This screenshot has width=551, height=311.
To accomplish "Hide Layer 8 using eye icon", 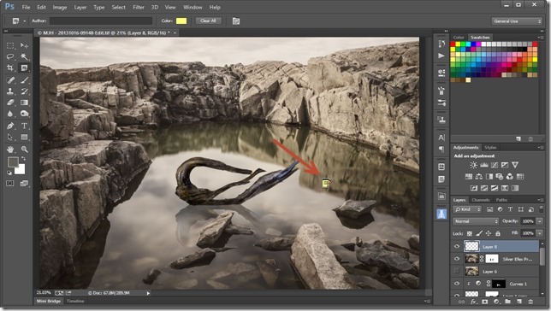I will click(457, 246).
